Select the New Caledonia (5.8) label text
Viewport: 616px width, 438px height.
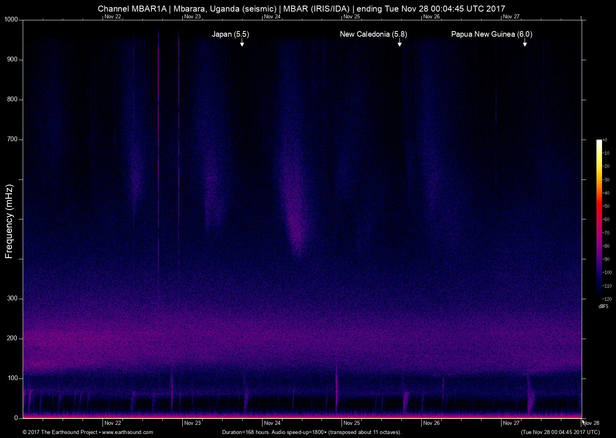tap(373, 34)
